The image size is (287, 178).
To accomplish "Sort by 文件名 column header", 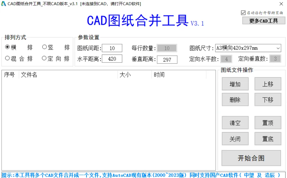I will (x=68, y=75).
